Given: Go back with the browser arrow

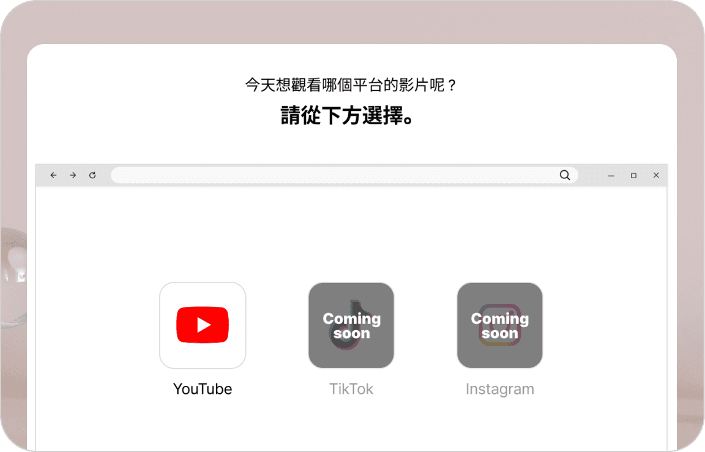Looking at the screenshot, I should pyautogui.click(x=53, y=175).
